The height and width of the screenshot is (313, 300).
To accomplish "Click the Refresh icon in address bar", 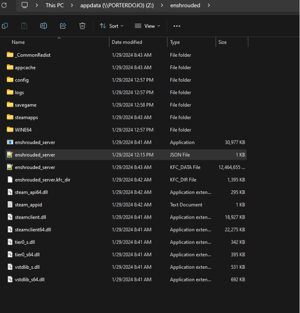I will (4, 5).
